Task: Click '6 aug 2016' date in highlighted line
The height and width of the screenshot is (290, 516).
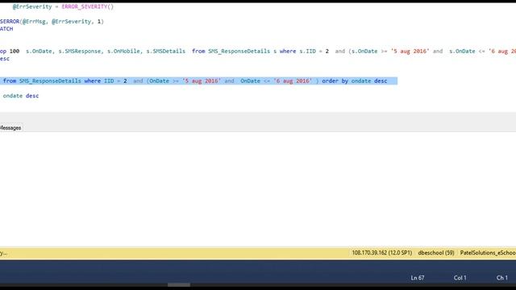Action: click(293, 81)
